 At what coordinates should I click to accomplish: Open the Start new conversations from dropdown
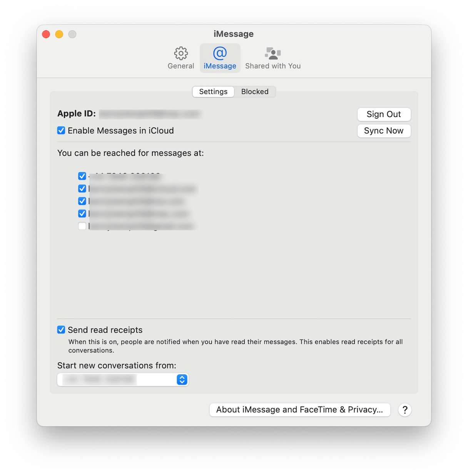123,379
